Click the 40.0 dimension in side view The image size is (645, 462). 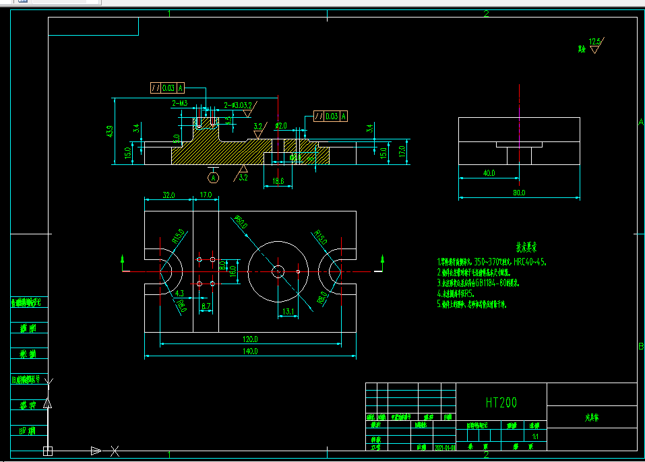[x=489, y=173]
